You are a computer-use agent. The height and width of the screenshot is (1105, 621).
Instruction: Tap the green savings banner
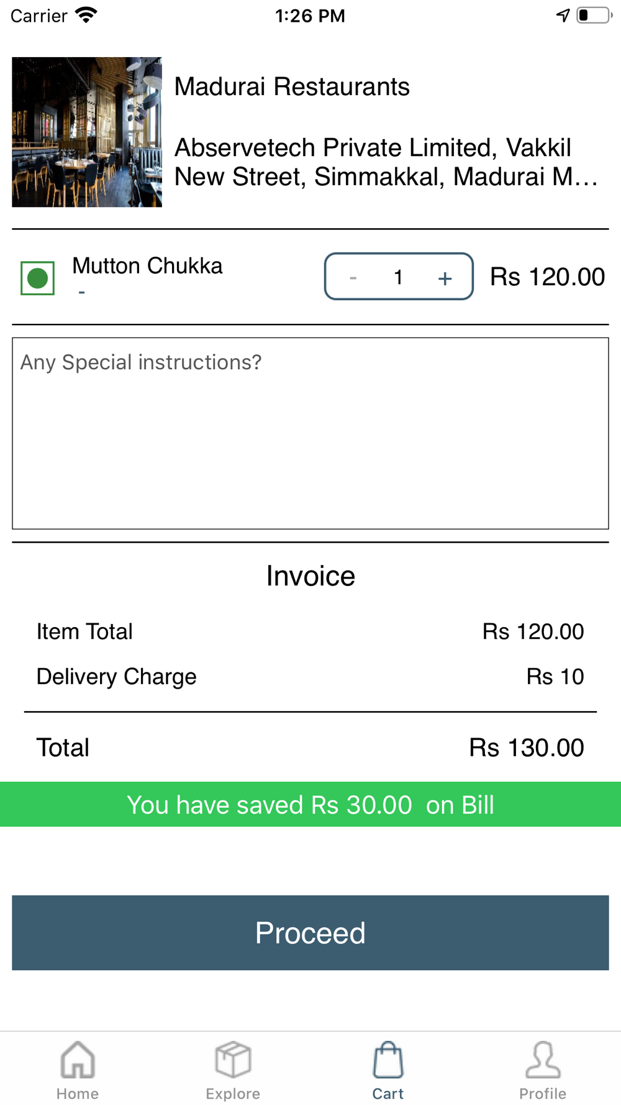click(310, 804)
